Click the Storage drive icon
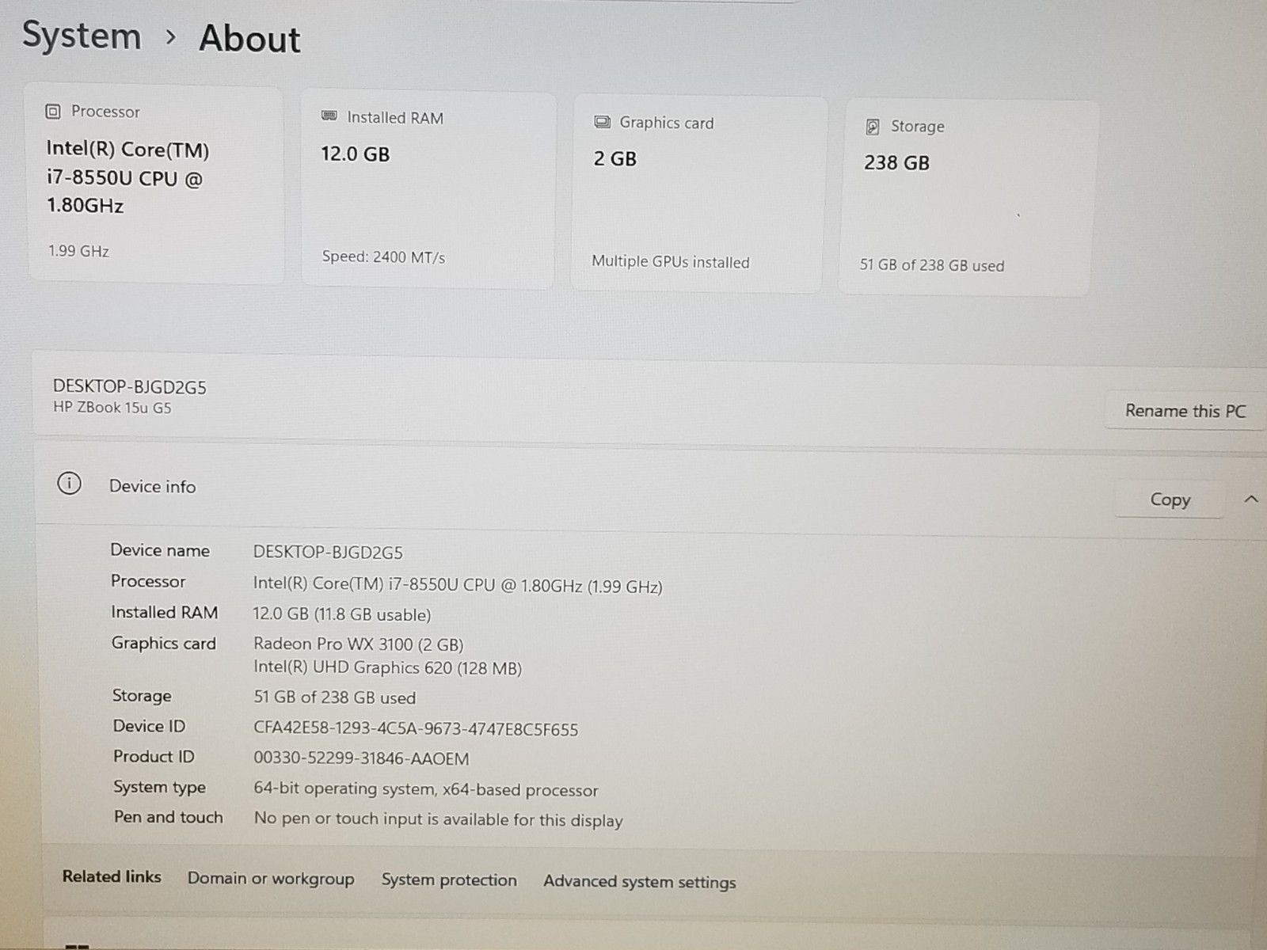 click(873, 127)
